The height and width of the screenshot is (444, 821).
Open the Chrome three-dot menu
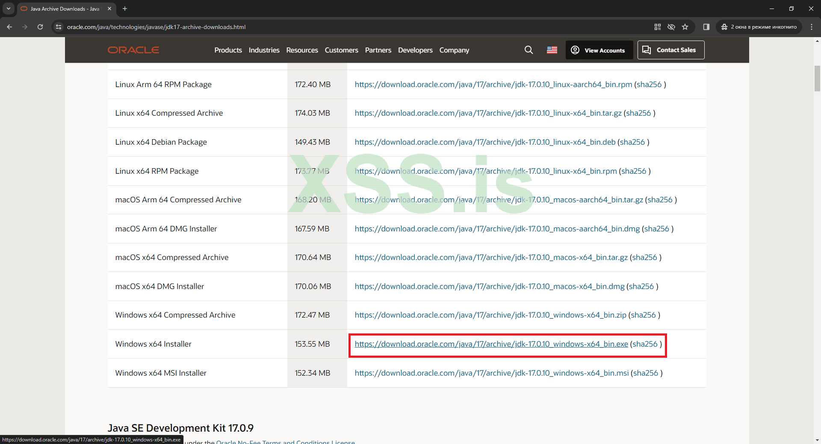(812, 27)
